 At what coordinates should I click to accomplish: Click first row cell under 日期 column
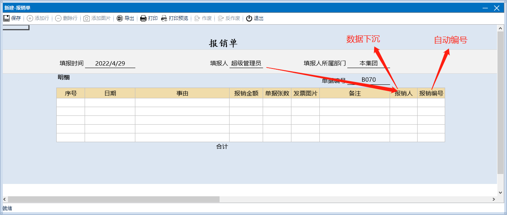[x=110, y=103]
